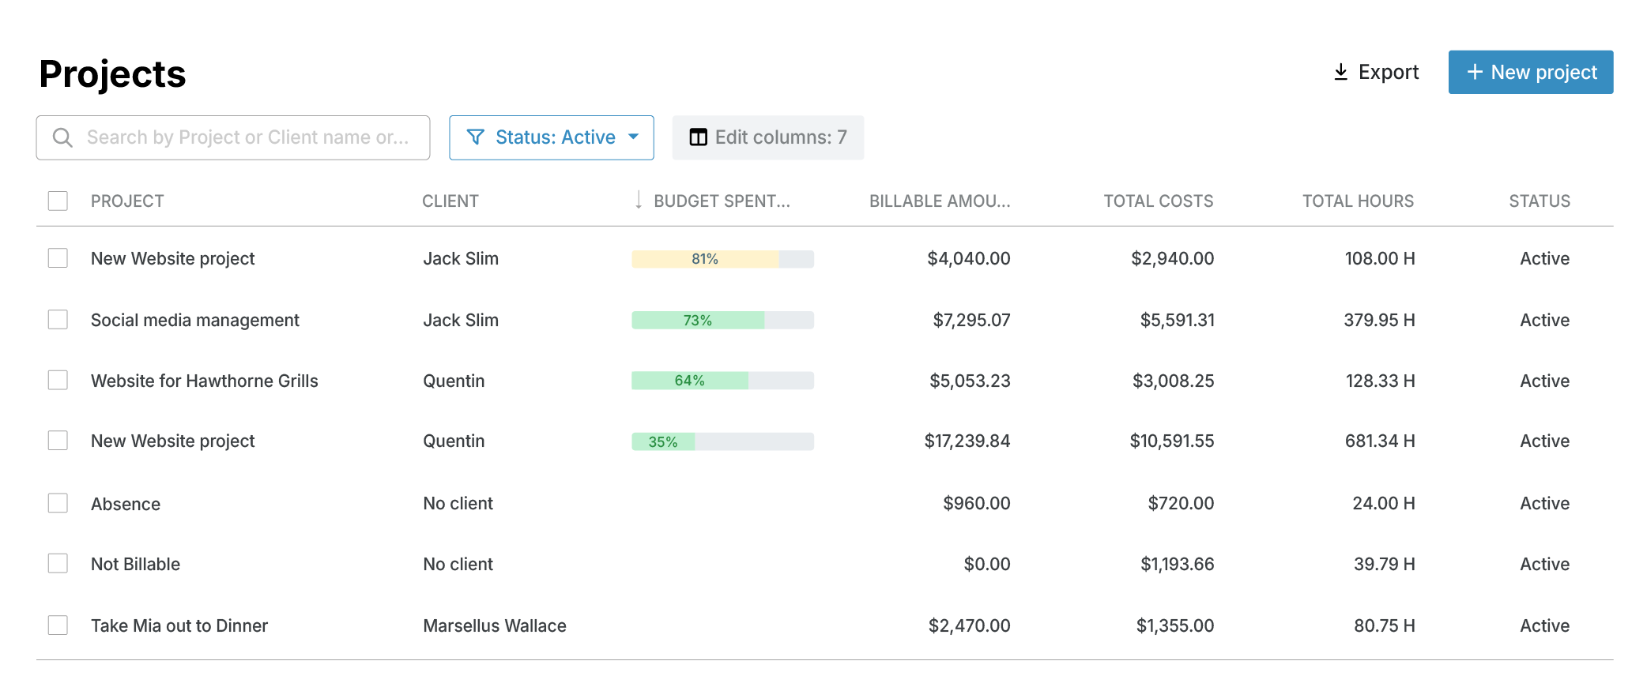Check the Jack Slim New Website project row
The image size is (1647, 691).
coord(58,258)
